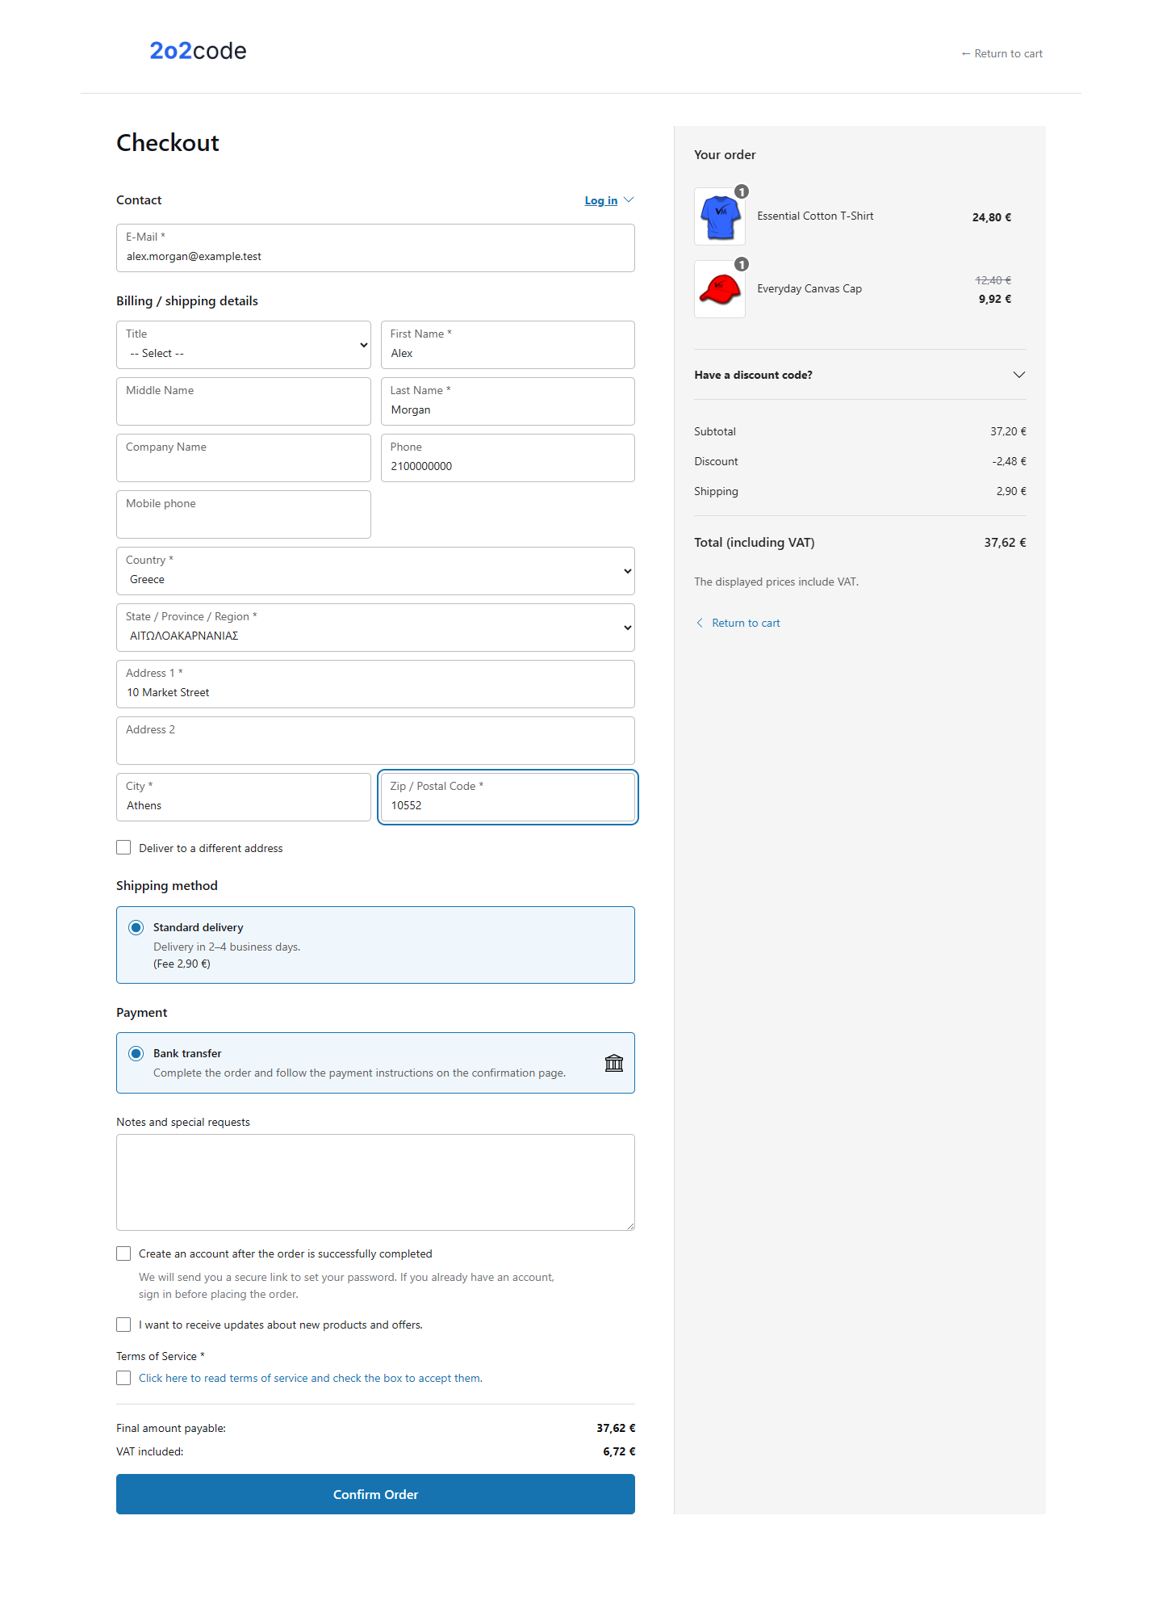Click the Discount value -2,48 €
This screenshot has height=1604, width=1150.
click(1009, 461)
